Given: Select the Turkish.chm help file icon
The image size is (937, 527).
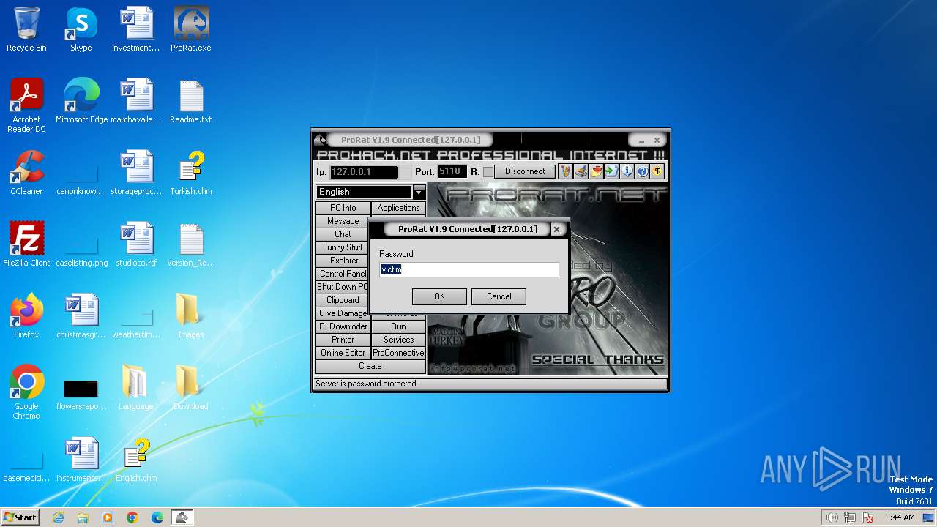Looking at the screenshot, I should [191, 173].
